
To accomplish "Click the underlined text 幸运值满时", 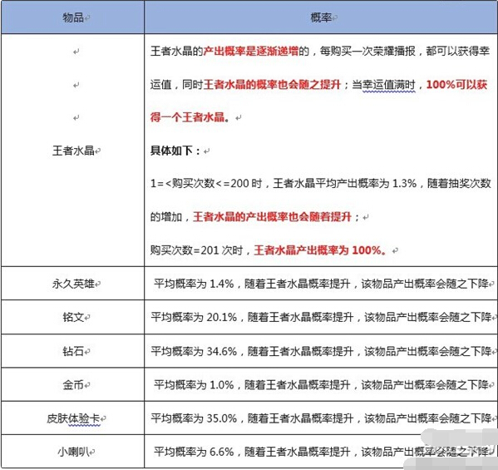I will coord(389,85).
